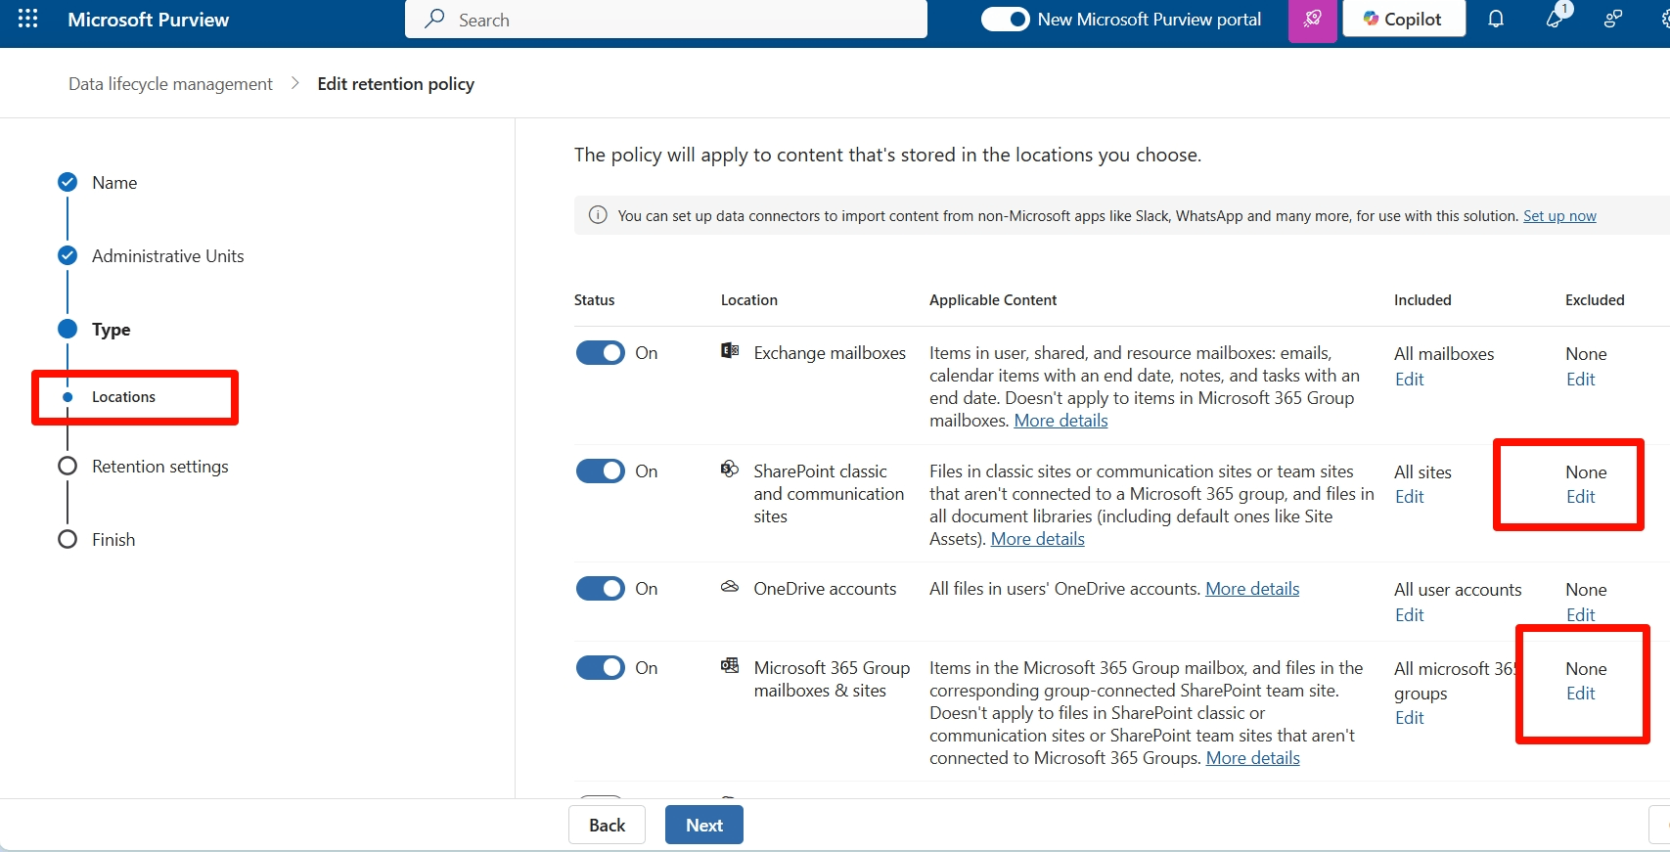The width and height of the screenshot is (1670, 852).
Task: Click the Administrative Units step checkmark
Action: tap(68, 255)
